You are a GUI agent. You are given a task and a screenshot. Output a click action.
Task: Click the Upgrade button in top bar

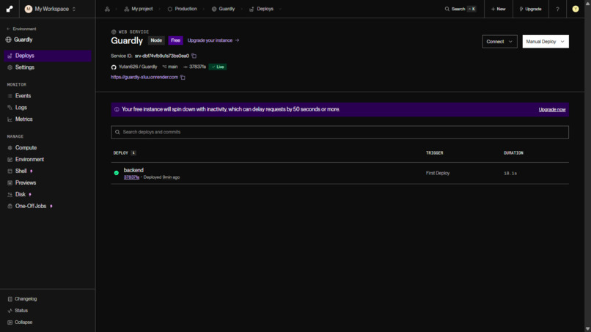(x=530, y=9)
